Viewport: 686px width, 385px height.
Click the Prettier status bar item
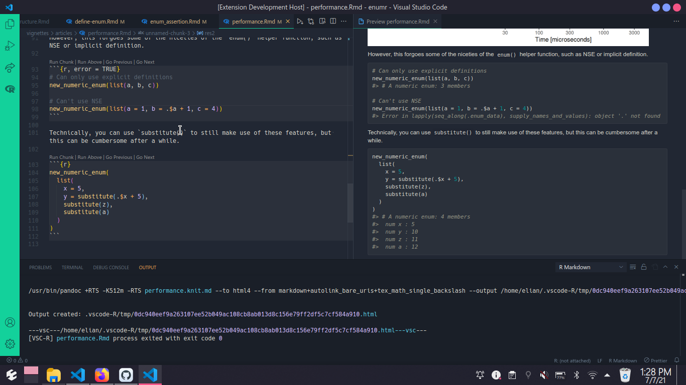click(x=656, y=360)
